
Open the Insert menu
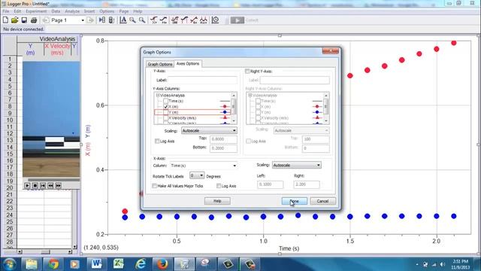[89, 11]
